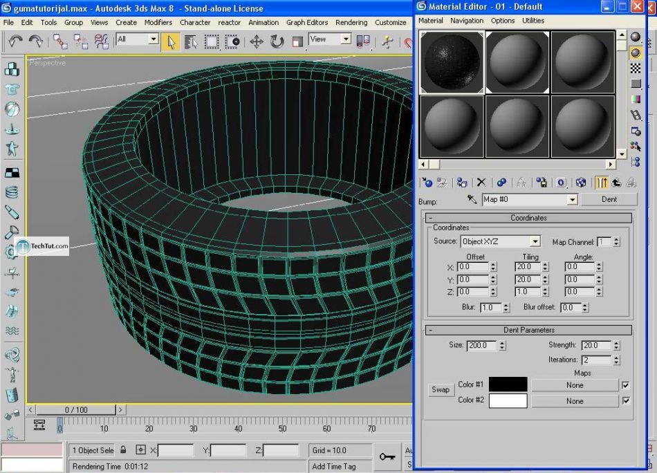The height and width of the screenshot is (473, 657).
Task: Toggle Backlight icon in Material Editor
Action: 636,53
